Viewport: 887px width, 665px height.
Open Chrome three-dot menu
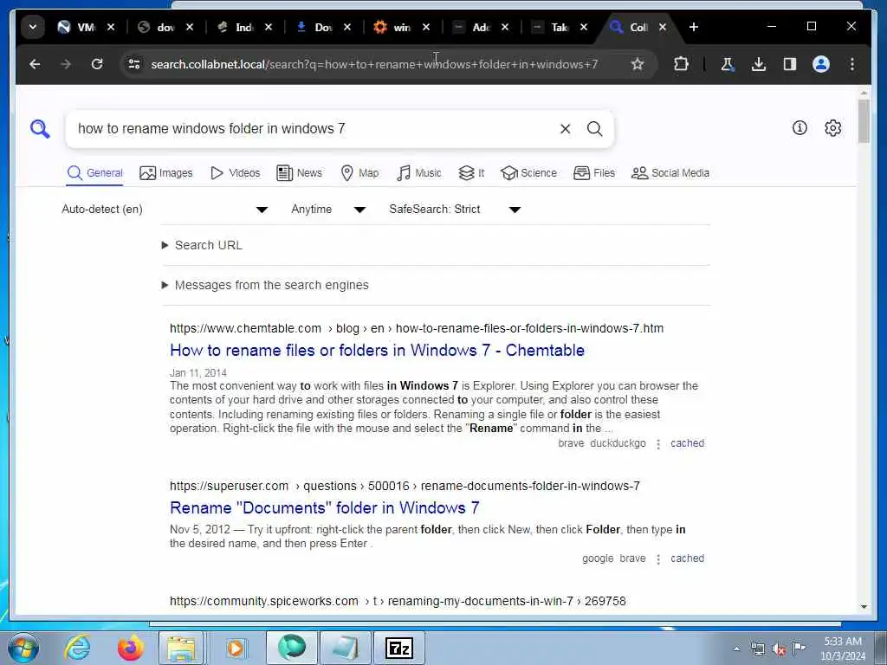(852, 64)
